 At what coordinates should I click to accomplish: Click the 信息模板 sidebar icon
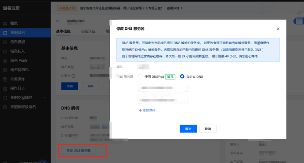click(x=5, y=42)
